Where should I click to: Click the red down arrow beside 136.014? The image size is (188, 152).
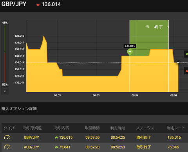click(x=38, y=5)
